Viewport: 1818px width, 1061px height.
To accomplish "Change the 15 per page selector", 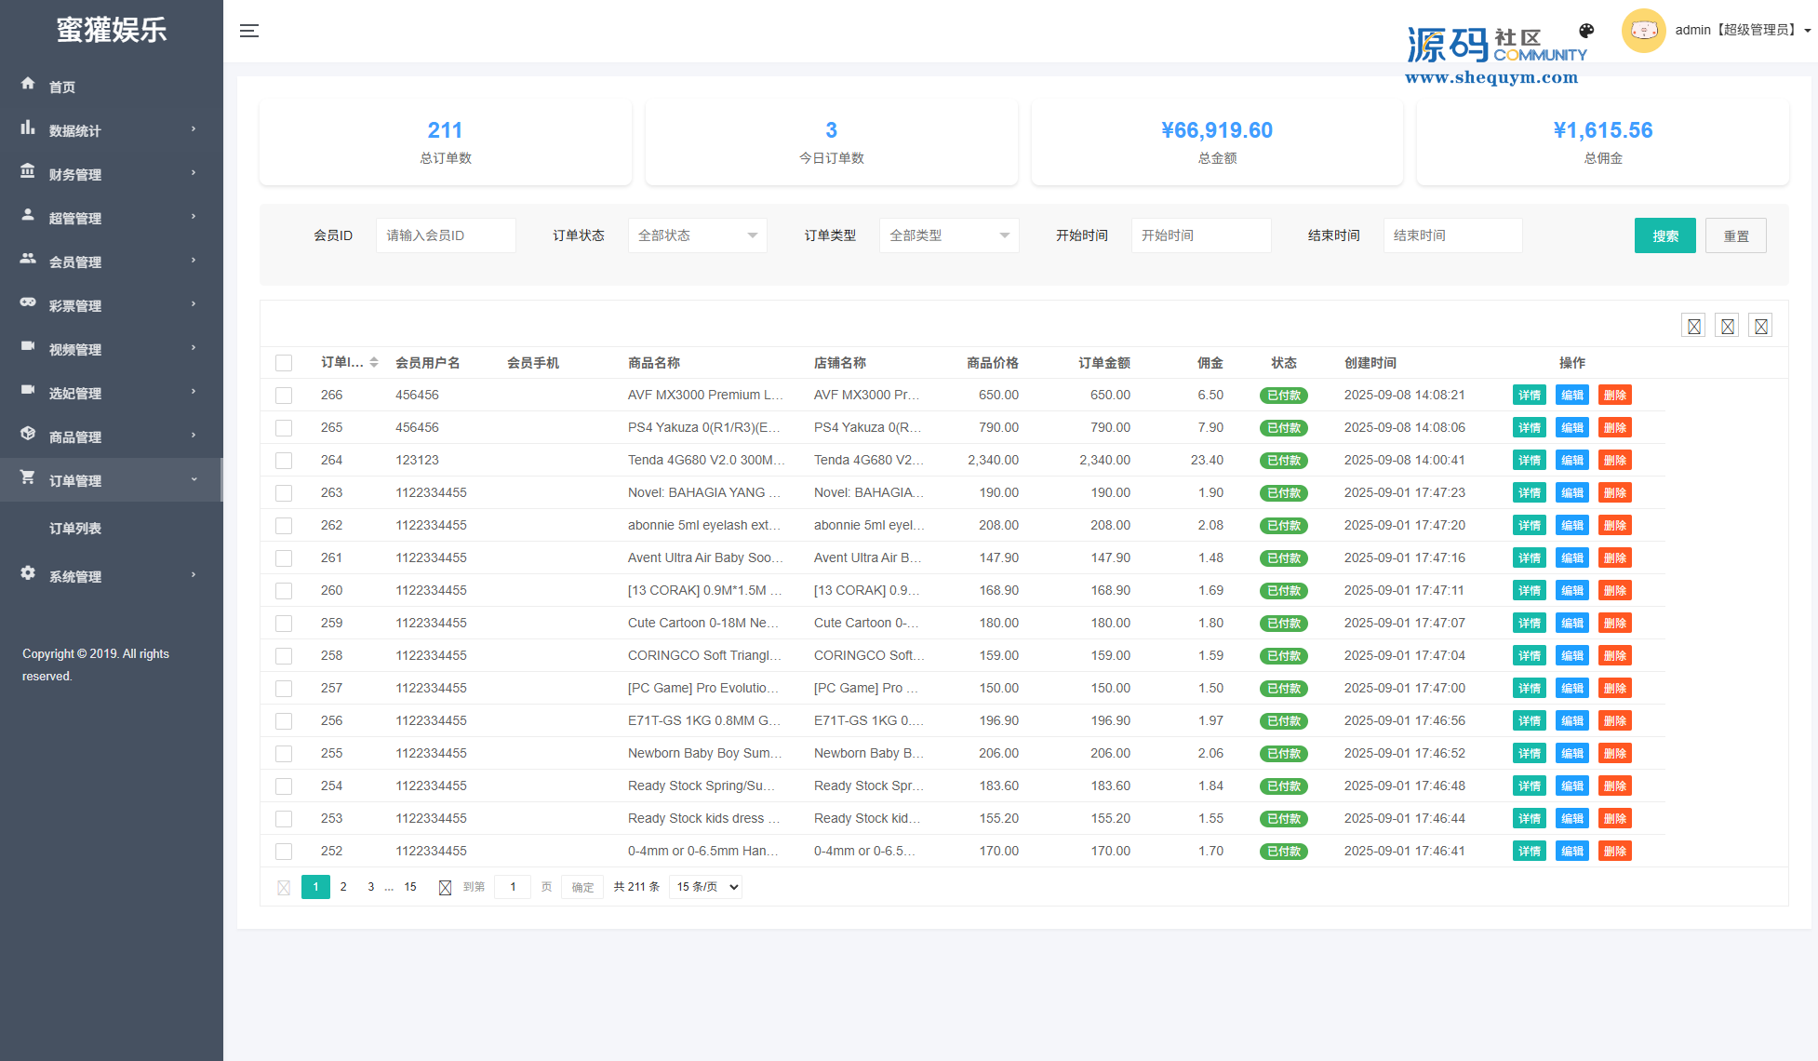I will pos(706,887).
